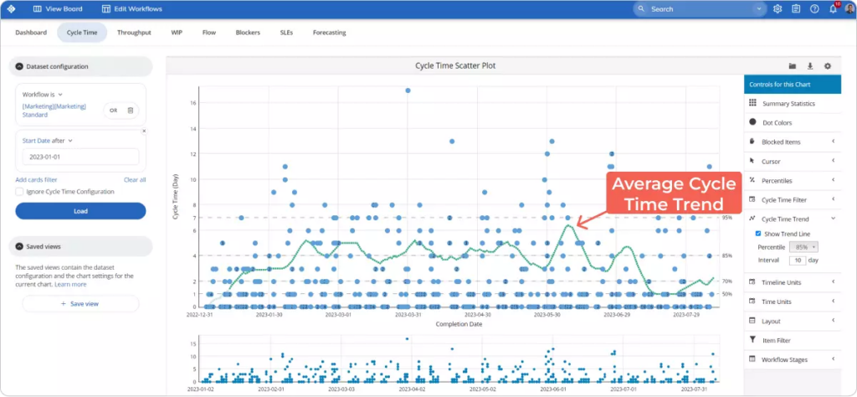Screen dimensions: 857x397
Task: Click the app logo in the top bar
Action: [12, 8]
